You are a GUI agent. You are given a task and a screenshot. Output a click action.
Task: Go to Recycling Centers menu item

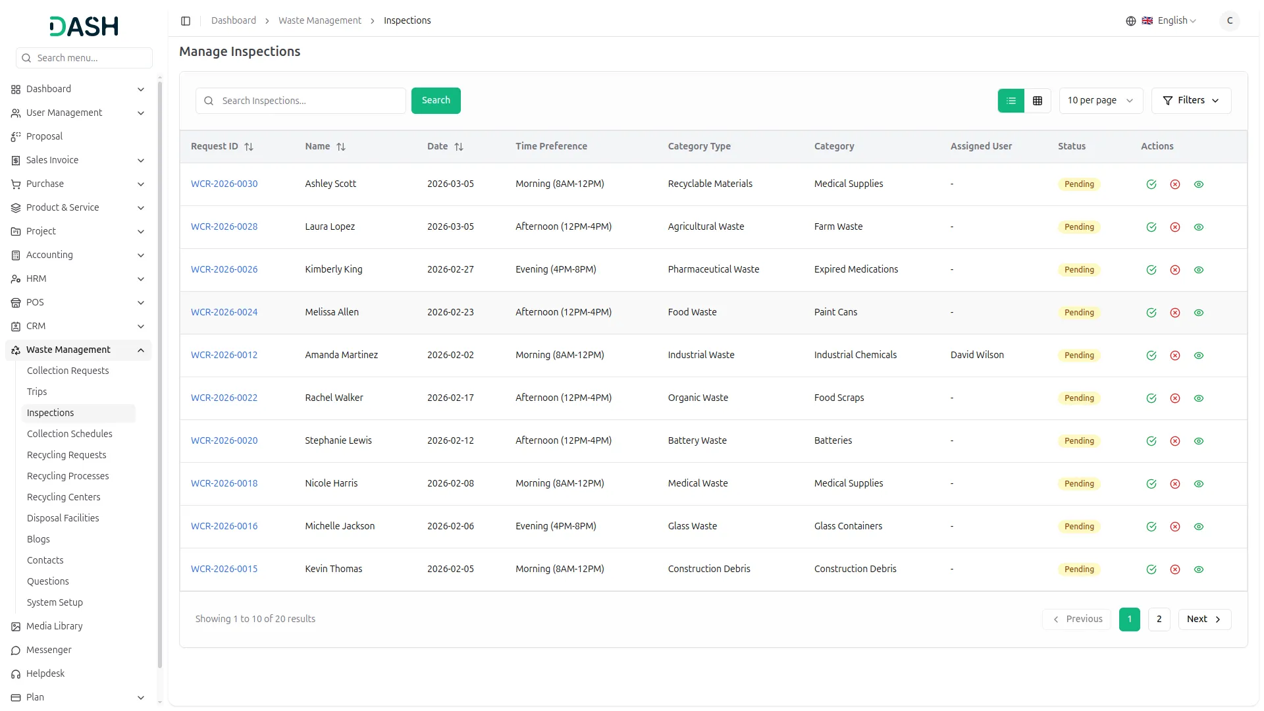[64, 497]
